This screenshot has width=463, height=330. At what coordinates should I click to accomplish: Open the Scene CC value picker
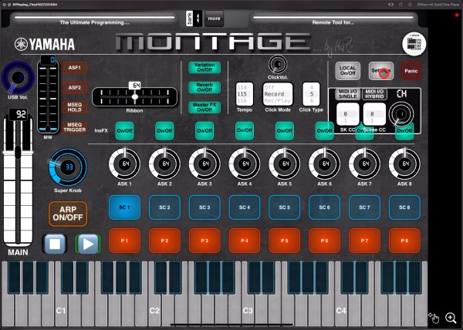[374, 114]
